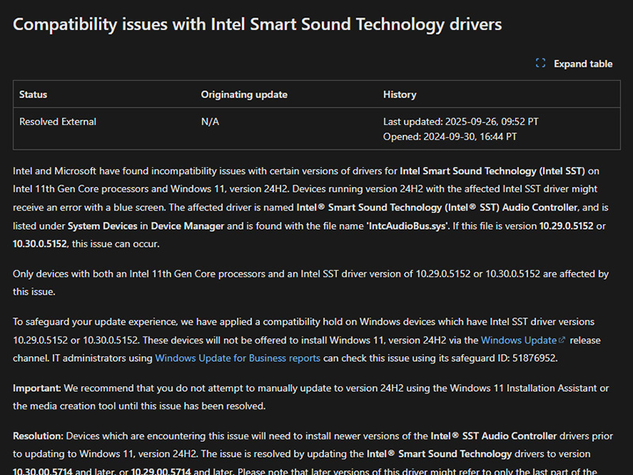The height and width of the screenshot is (475, 633).
Task: Open Windows Update for Business reports link
Action: (237, 358)
